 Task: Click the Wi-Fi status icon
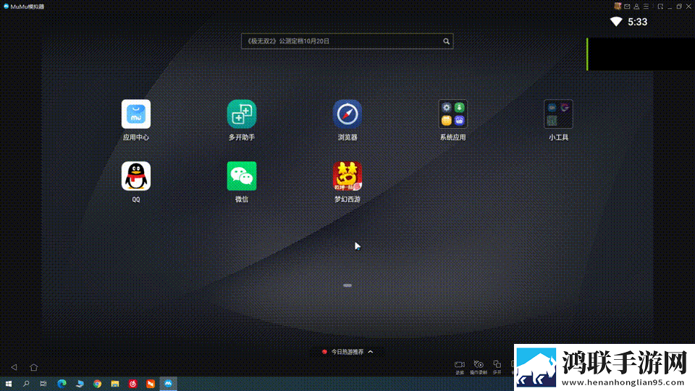[616, 22]
